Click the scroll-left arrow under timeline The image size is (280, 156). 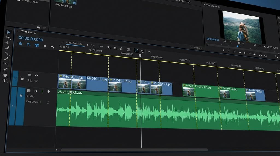click(x=57, y=150)
